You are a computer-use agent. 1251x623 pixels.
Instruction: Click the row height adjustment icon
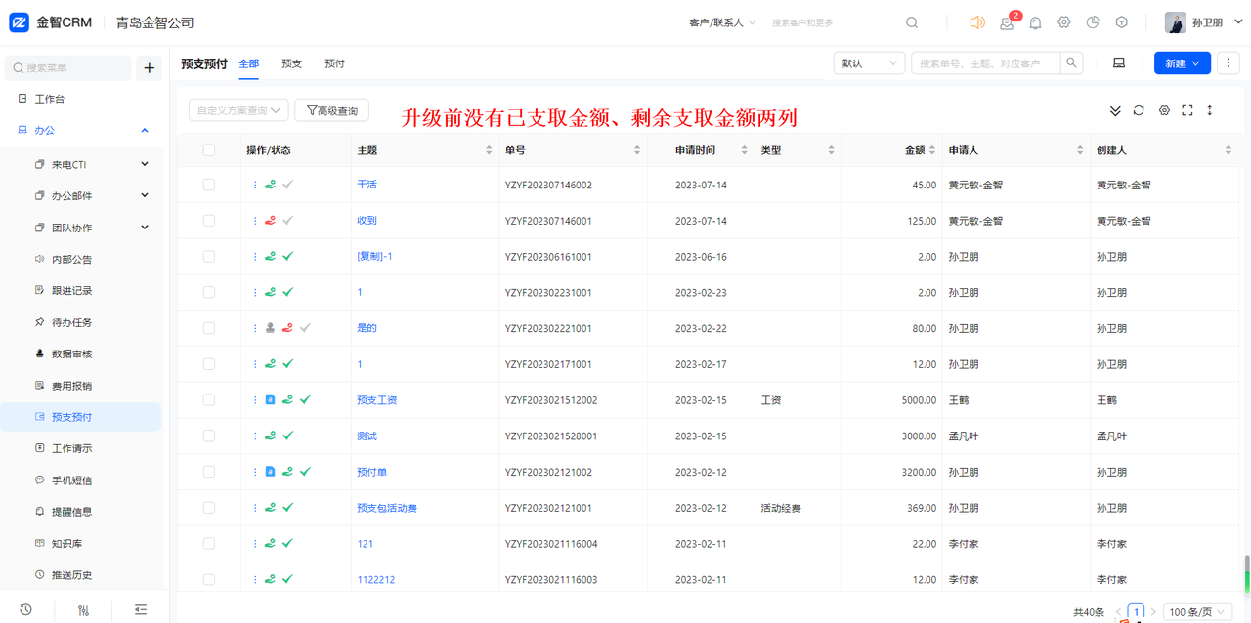[1210, 111]
